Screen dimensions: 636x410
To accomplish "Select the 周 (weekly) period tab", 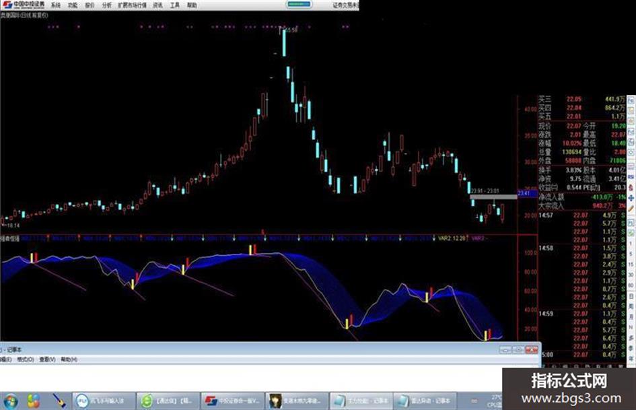I will pos(631,306).
